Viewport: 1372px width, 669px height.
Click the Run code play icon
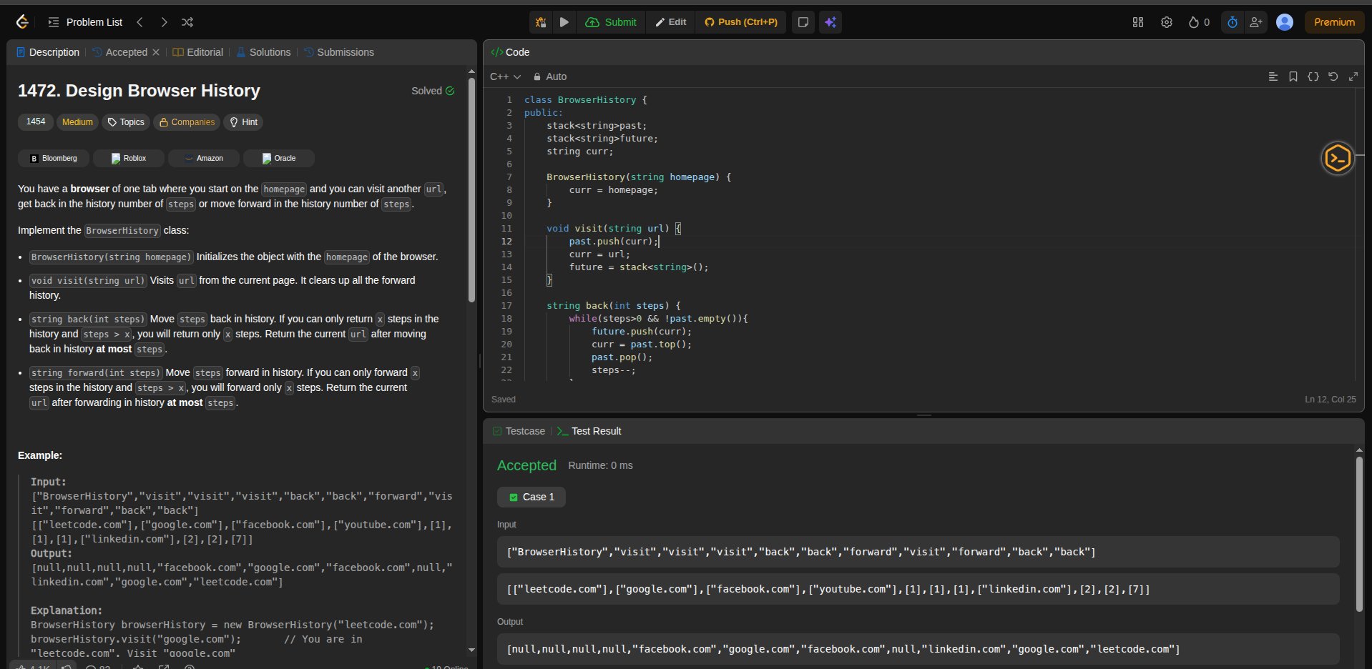click(x=564, y=22)
